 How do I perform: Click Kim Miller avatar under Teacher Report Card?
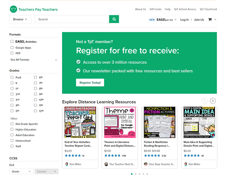67,164
